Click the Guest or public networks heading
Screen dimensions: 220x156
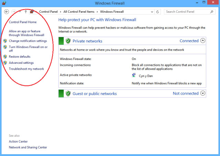click(x=95, y=94)
